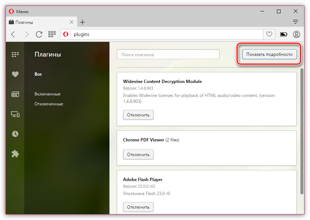Image resolution: width=310 pixels, height=220 pixels.
Task: Disable the Chrome PDF Viewer plugin
Action: coord(138,155)
